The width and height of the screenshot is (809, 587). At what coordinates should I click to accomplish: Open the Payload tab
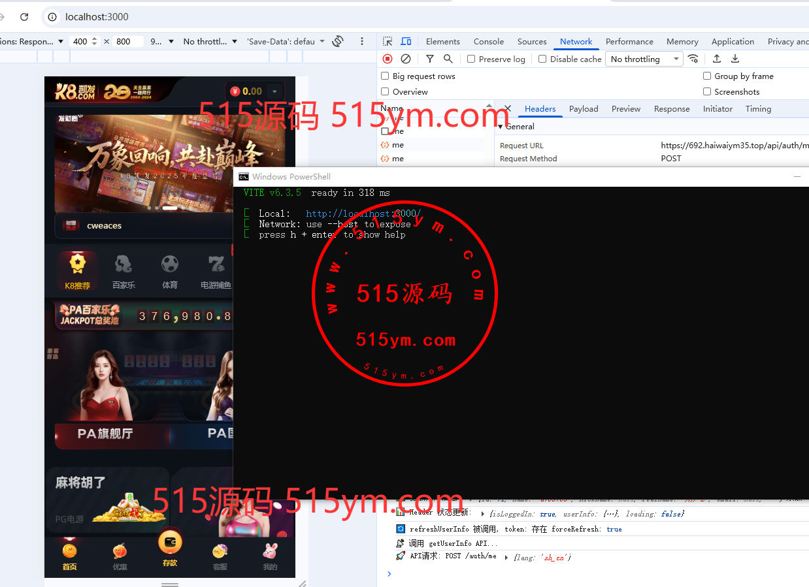tap(583, 109)
